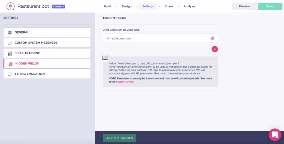Open Typing Emulation section
The height and width of the screenshot is (144, 284).
point(47,74)
